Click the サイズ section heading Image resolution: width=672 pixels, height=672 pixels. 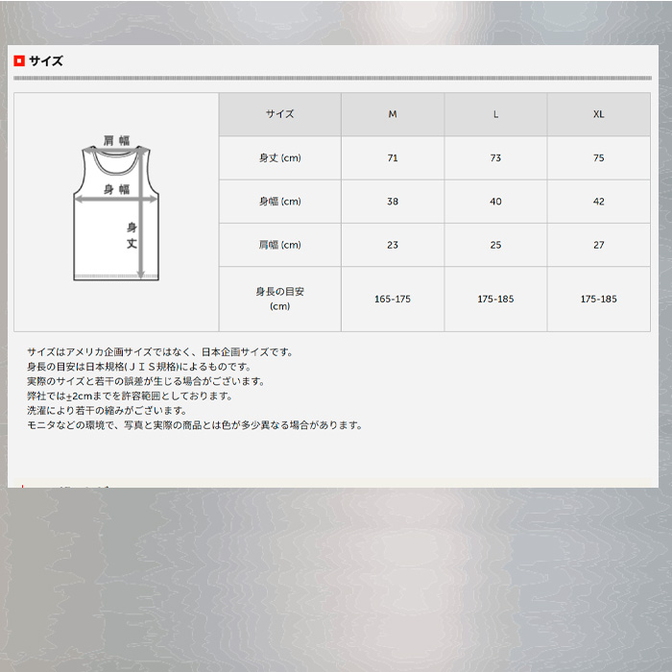tap(46, 60)
